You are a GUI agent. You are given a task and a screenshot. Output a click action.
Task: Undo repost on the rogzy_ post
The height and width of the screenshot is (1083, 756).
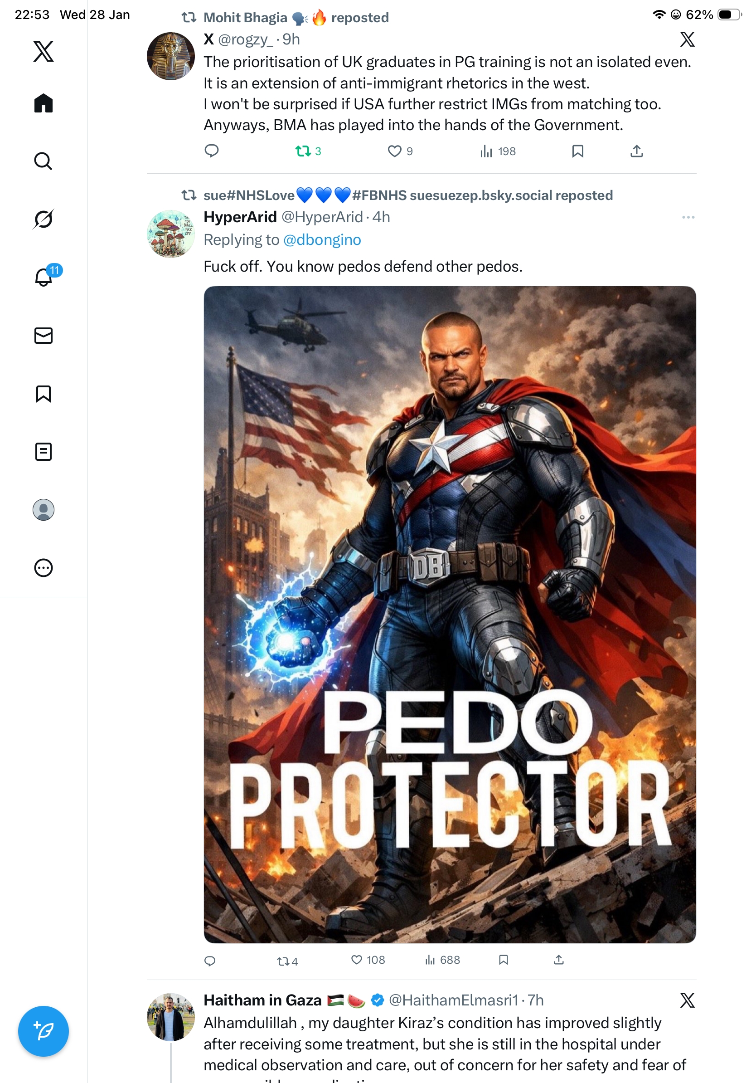tap(308, 151)
